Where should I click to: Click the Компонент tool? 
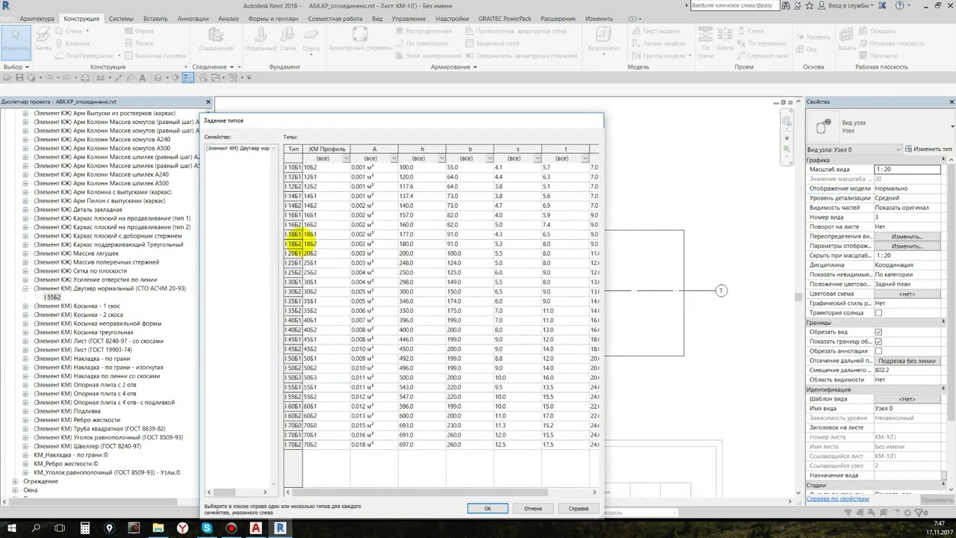click(x=603, y=40)
